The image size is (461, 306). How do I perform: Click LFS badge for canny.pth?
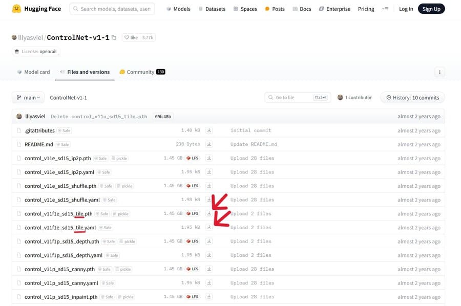click(192, 269)
